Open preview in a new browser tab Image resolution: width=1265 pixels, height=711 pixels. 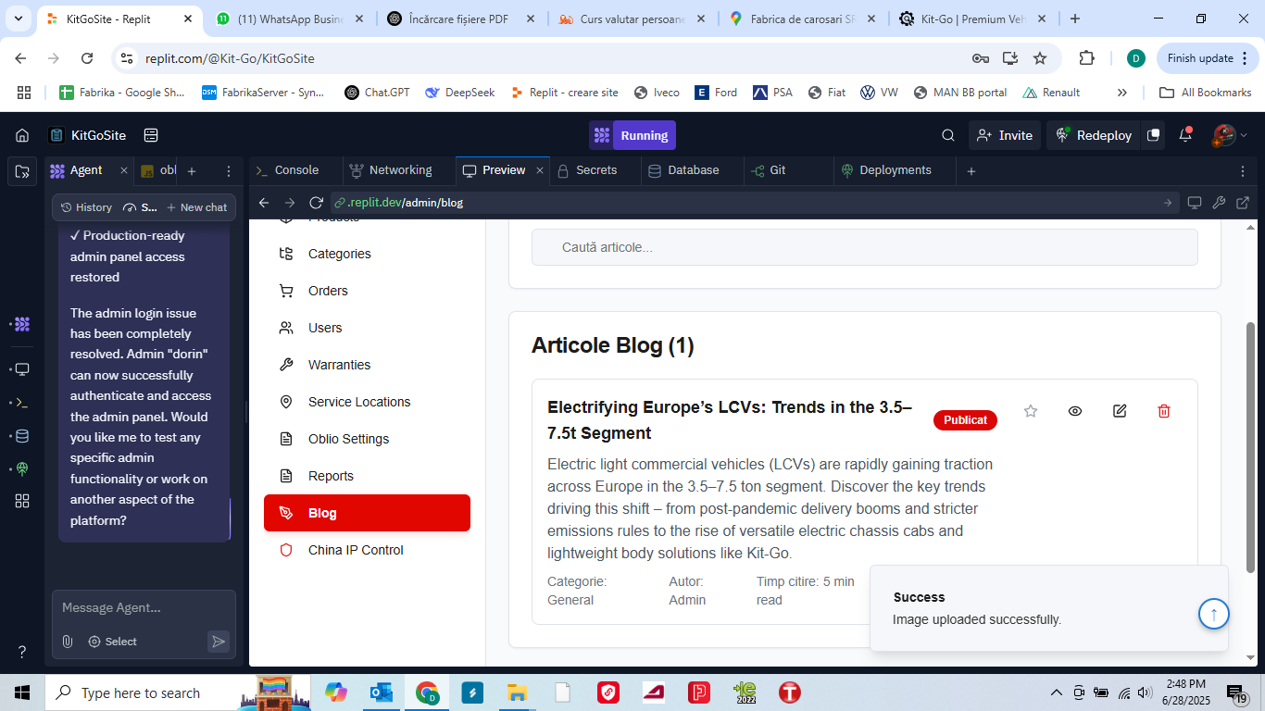coord(1243,203)
